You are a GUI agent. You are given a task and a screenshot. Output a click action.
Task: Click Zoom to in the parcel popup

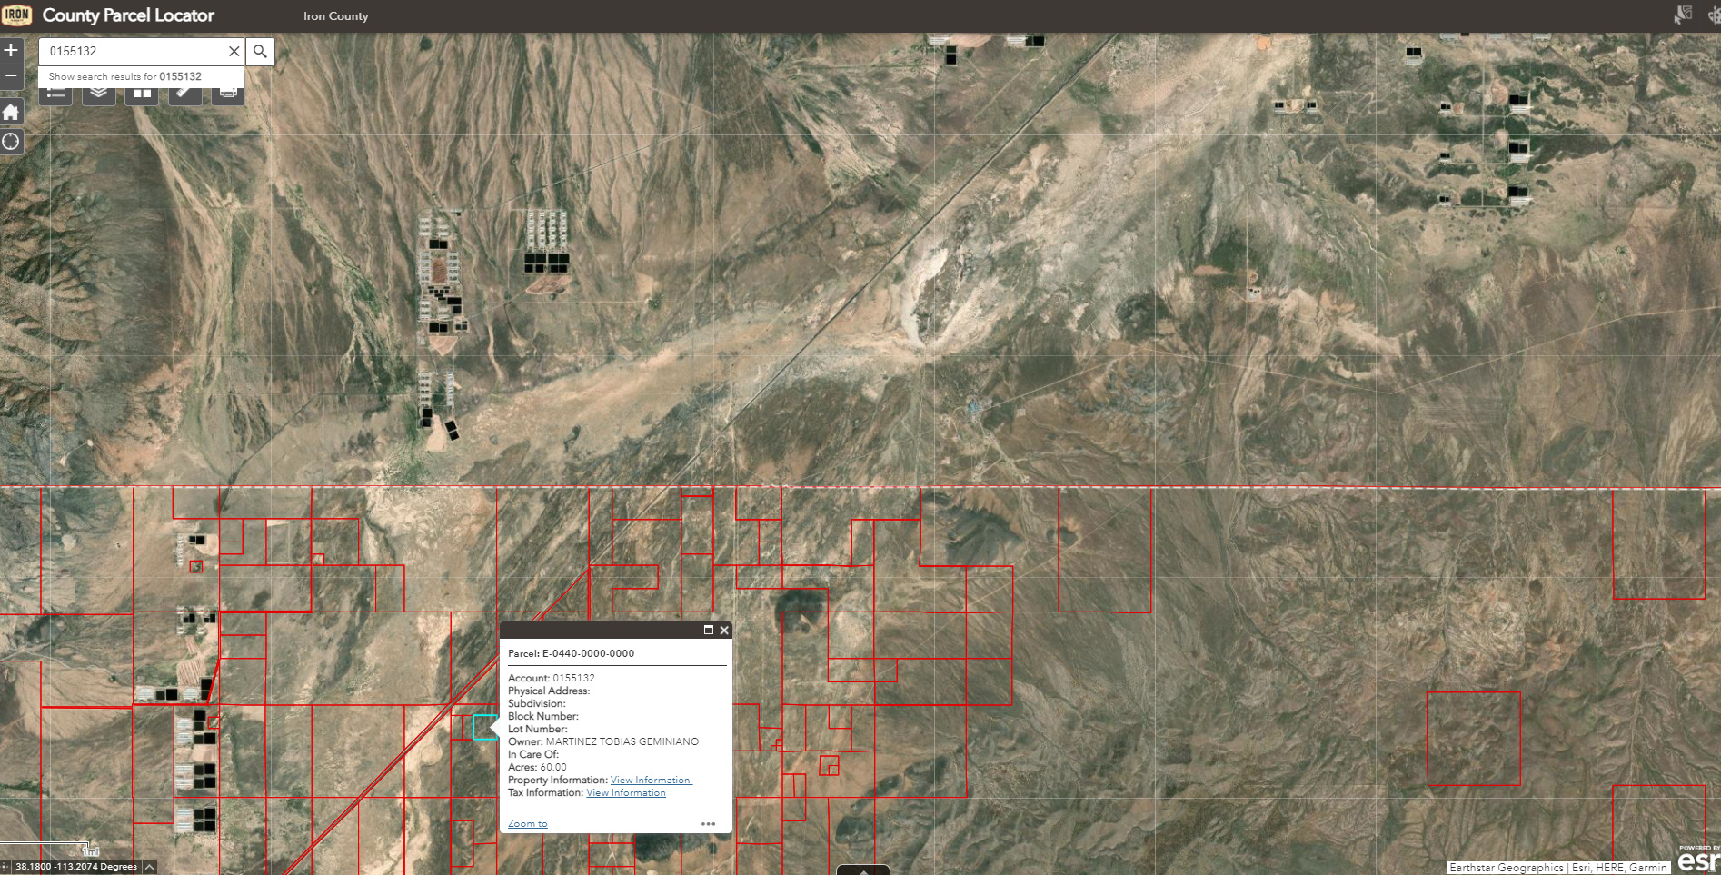click(x=526, y=823)
